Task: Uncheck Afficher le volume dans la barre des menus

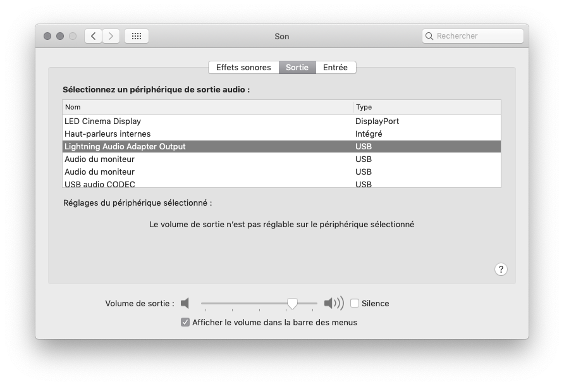Action: (x=185, y=322)
